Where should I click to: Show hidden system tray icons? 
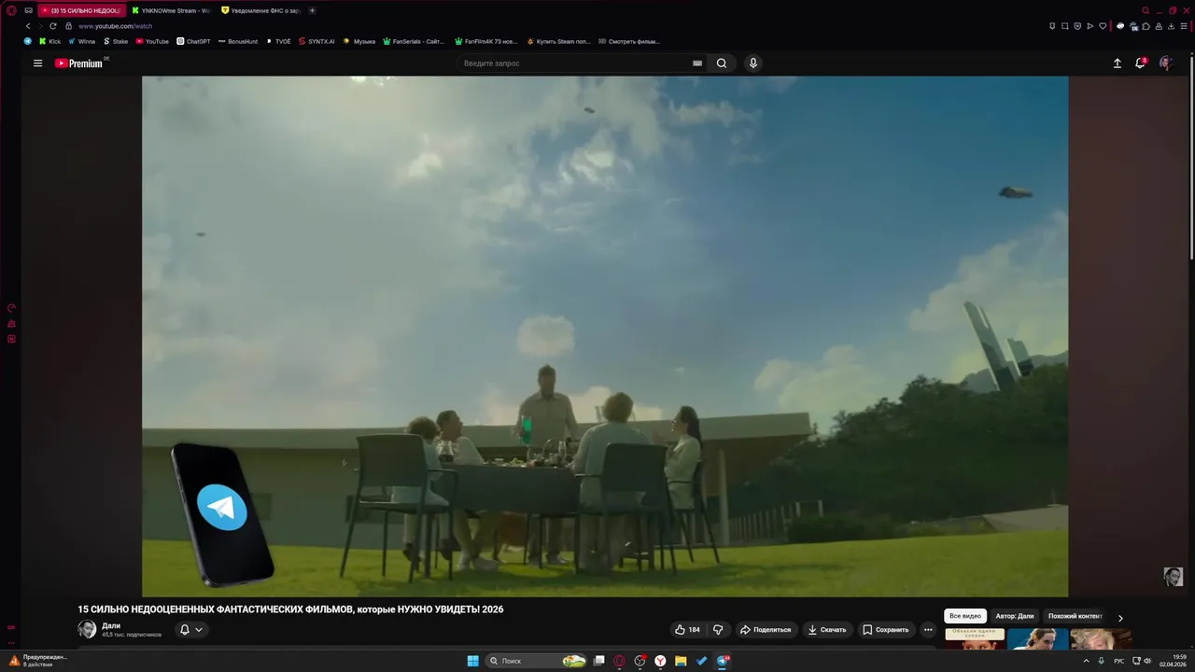coord(1086,661)
